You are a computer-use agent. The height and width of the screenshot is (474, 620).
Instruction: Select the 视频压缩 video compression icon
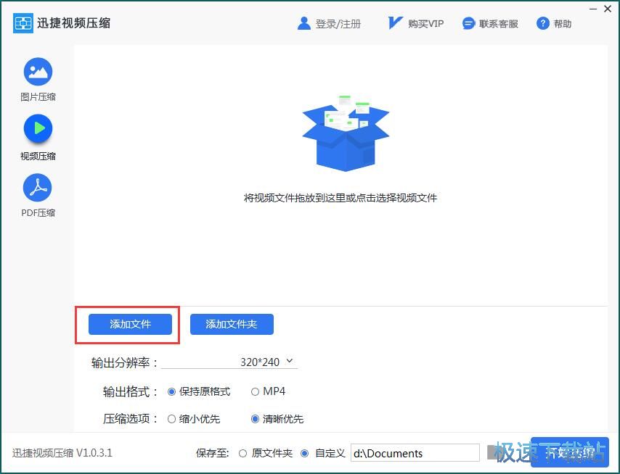point(38,128)
